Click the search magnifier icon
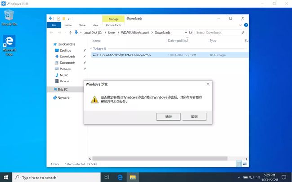 click(243, 33)
